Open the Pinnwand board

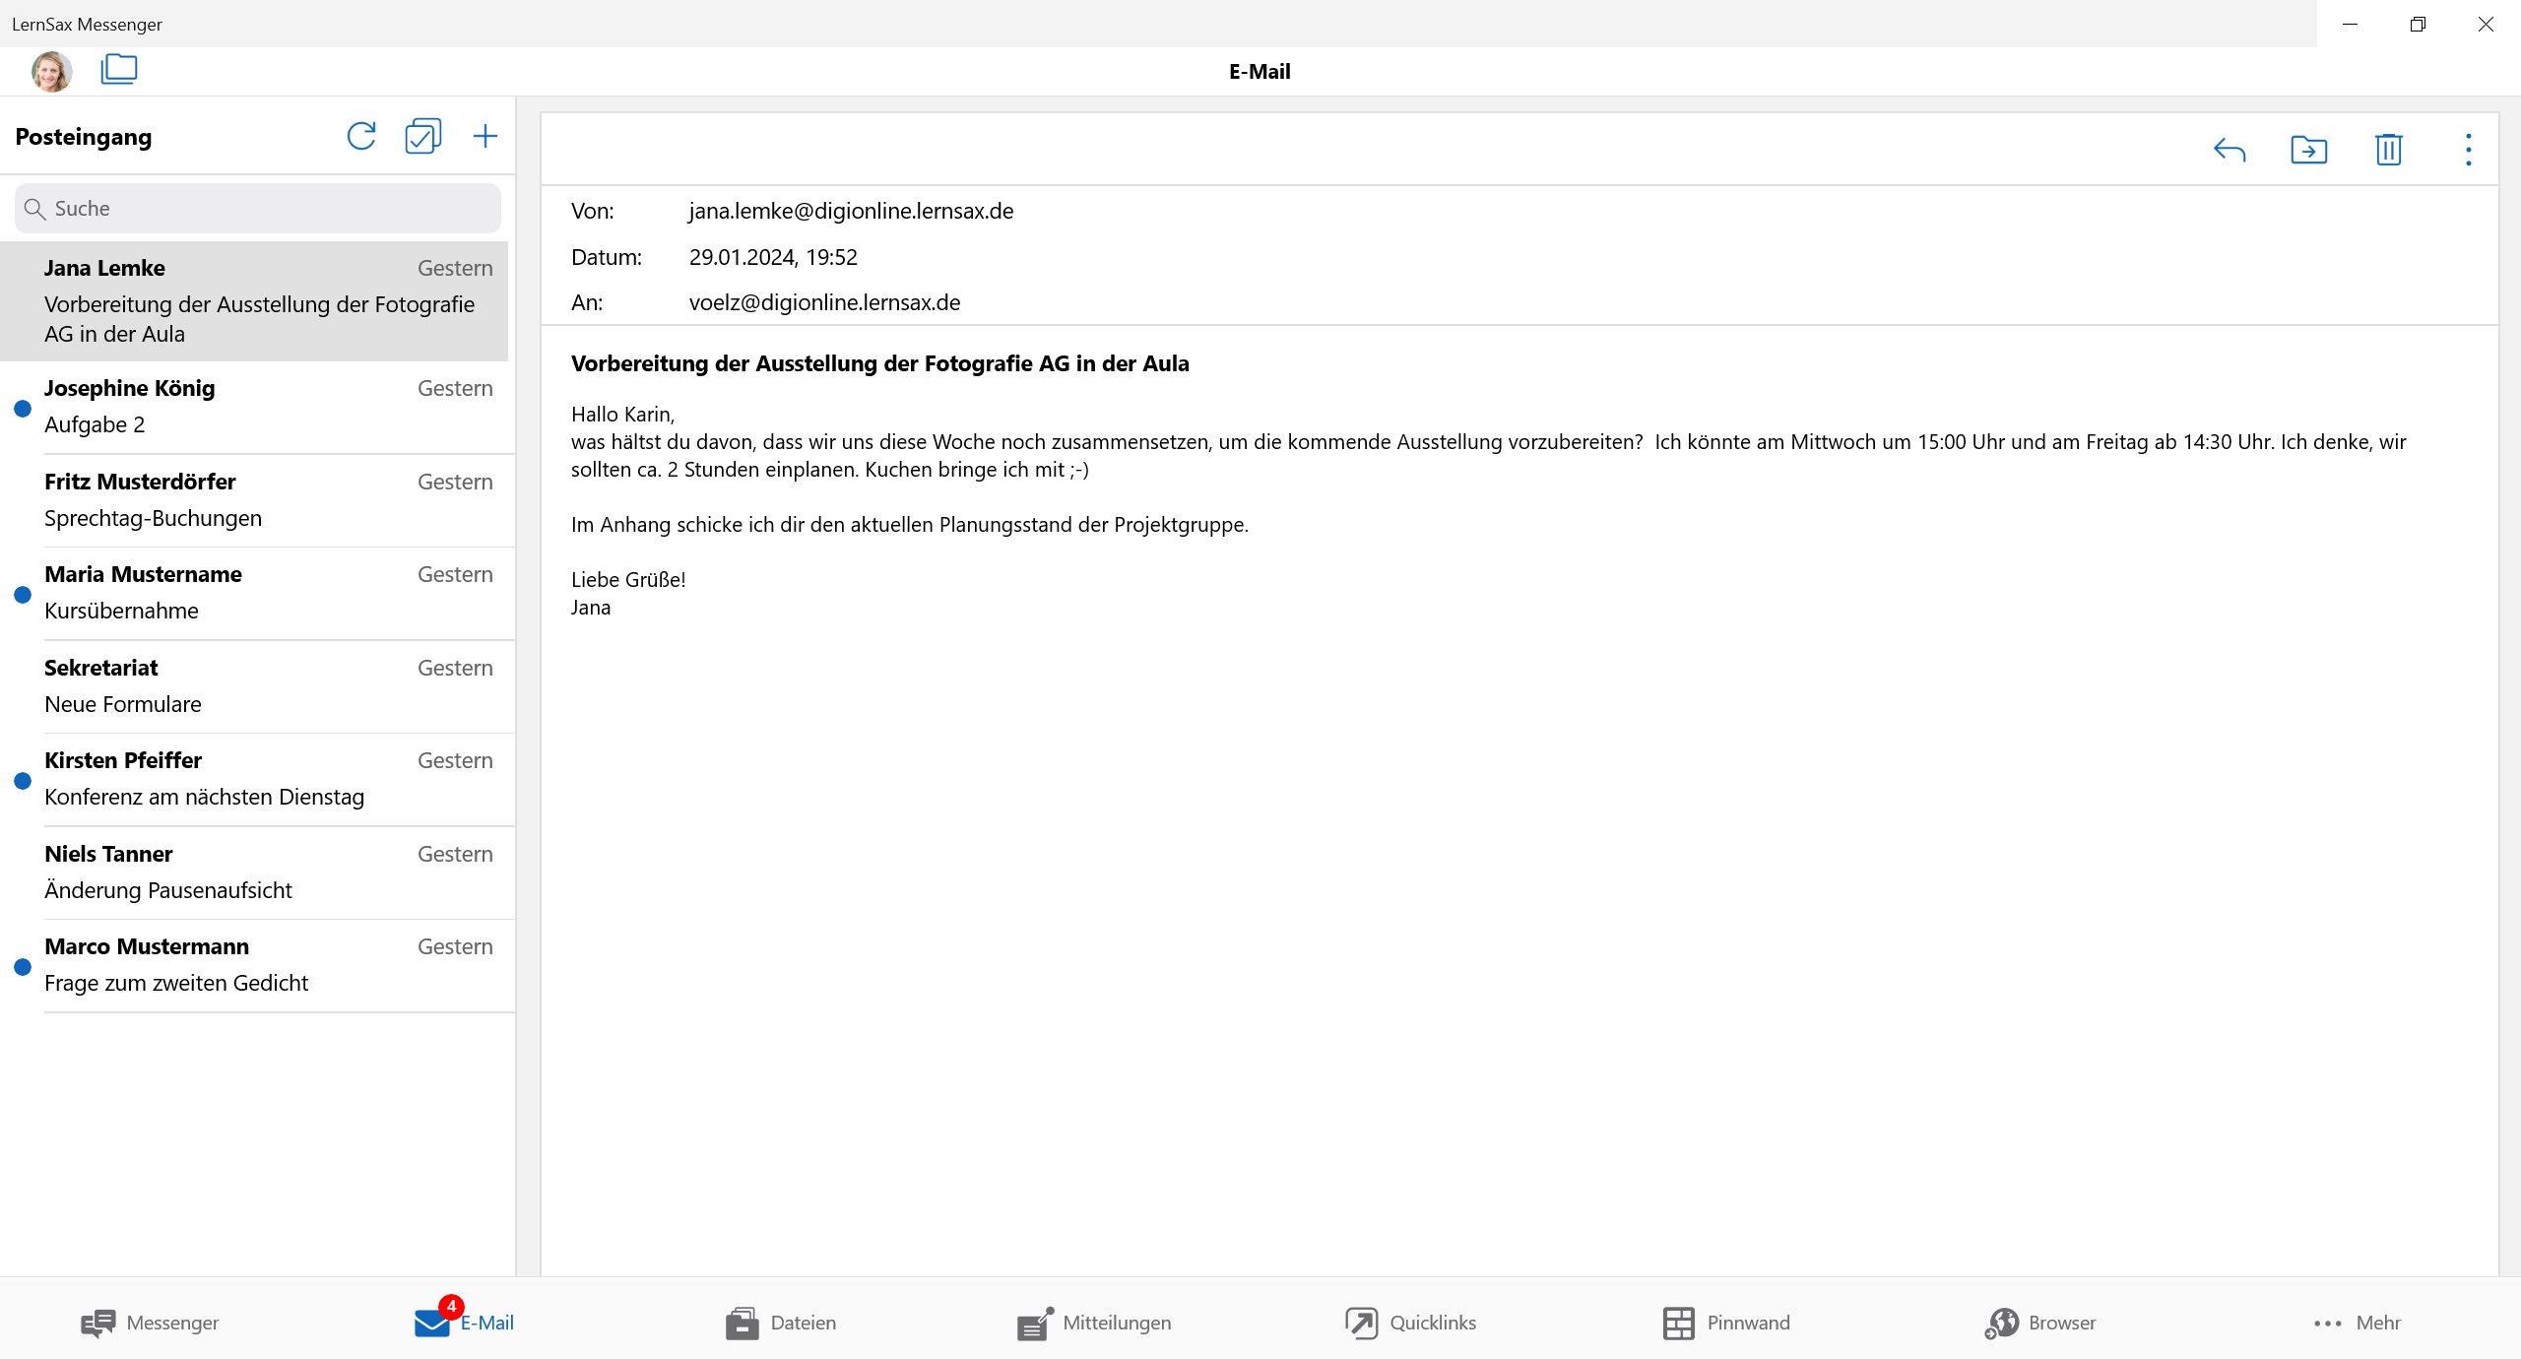click(x=1725, y=1323)
